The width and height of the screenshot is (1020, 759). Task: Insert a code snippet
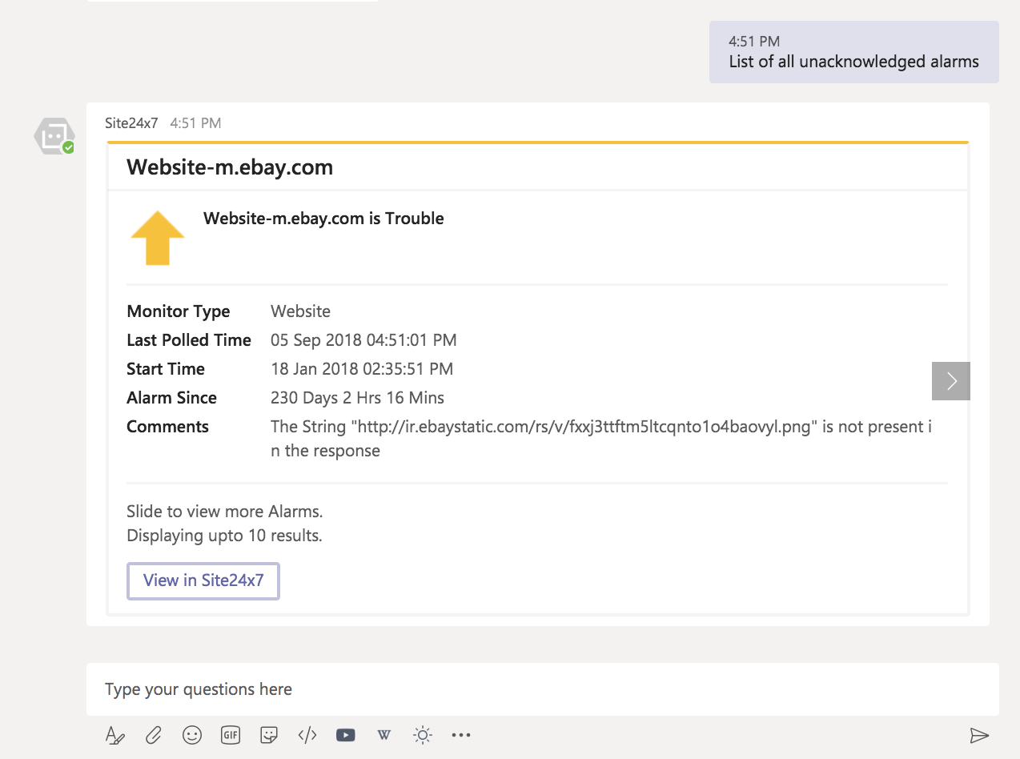(x=307, y=735)
